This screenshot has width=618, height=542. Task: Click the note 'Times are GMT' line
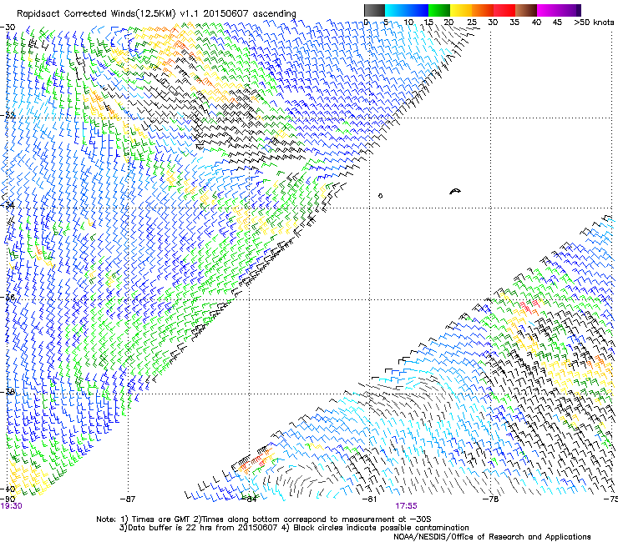coord(263,519)
